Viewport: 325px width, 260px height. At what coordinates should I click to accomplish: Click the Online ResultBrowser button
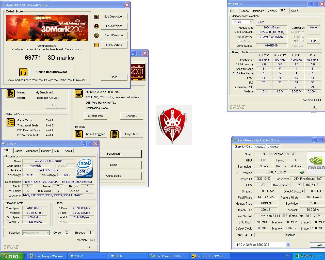point(52,72)
